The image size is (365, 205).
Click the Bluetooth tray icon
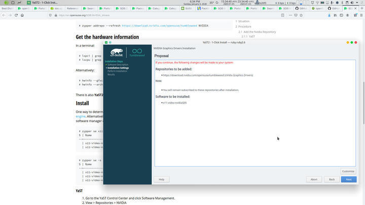point(342,3)
